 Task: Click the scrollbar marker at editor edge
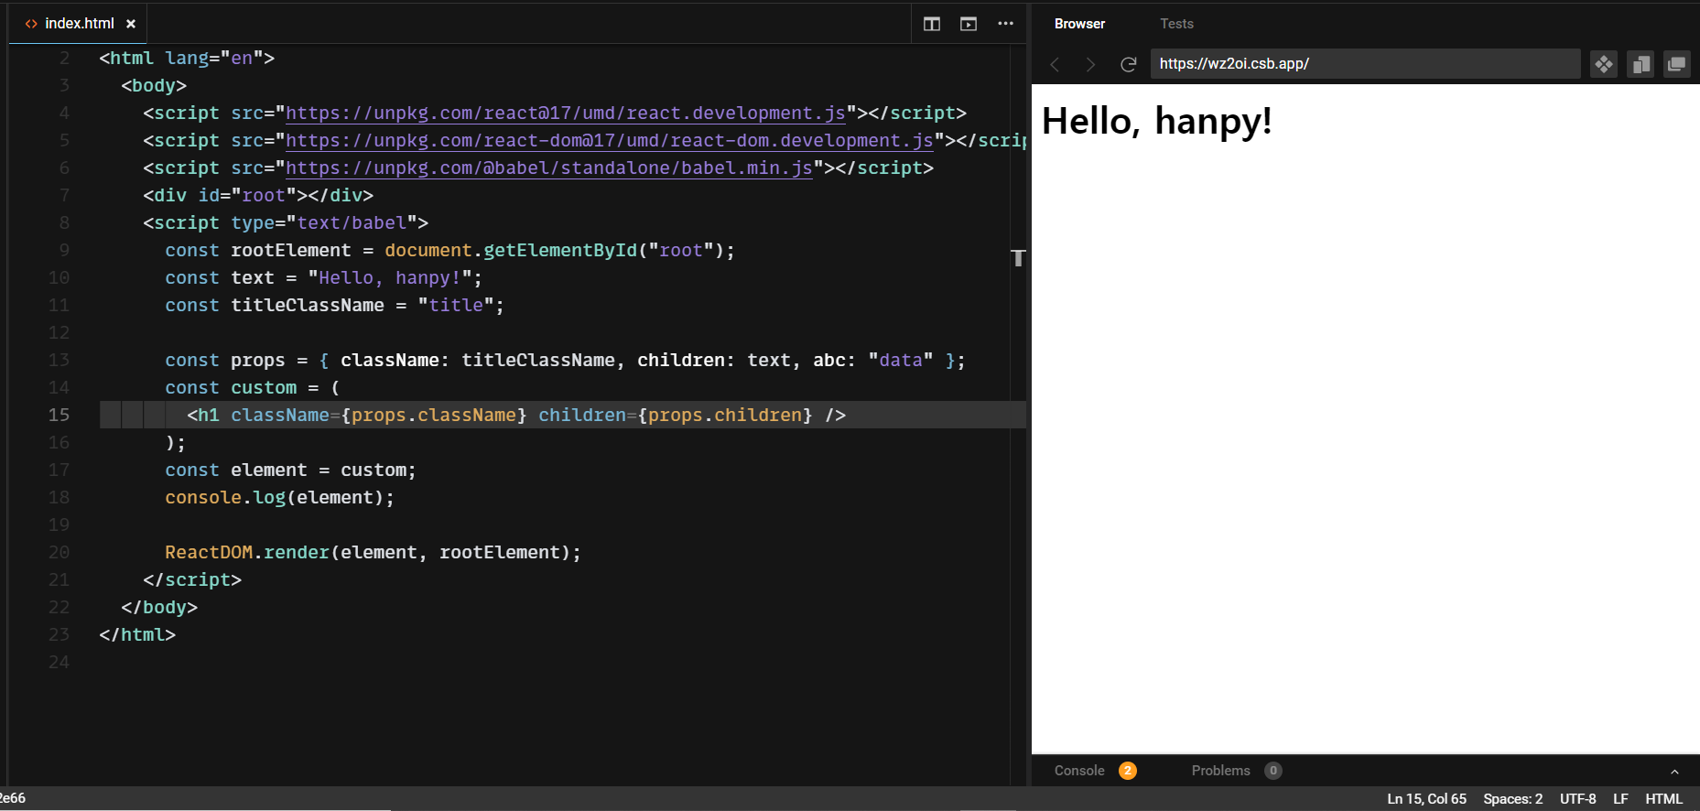[1018, 258]
